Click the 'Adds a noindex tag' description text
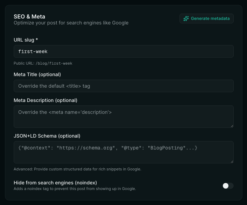This screenshot has width=247, height=205. pyautogui.click(x=75, y=189)
